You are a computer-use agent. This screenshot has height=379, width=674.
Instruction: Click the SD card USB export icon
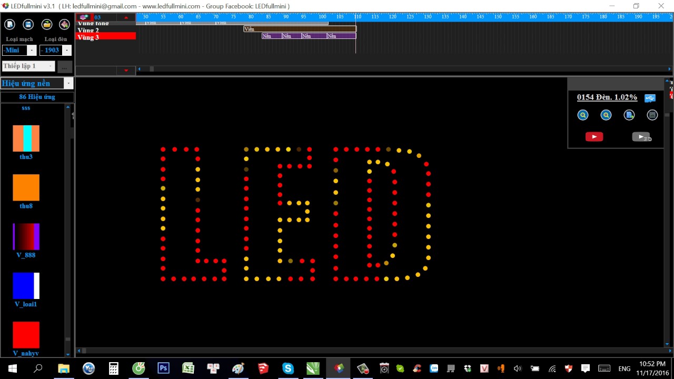650,98
